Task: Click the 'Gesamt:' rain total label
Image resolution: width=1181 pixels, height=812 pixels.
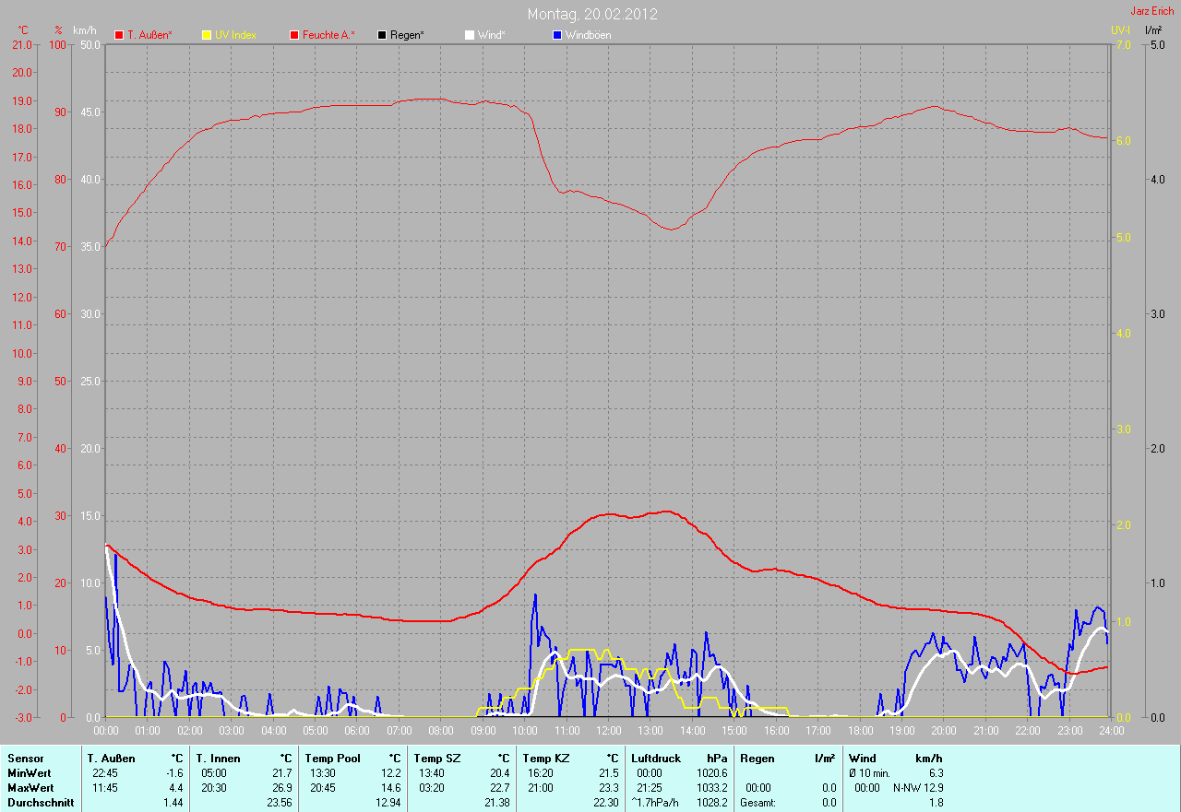Action: point(758,803)
